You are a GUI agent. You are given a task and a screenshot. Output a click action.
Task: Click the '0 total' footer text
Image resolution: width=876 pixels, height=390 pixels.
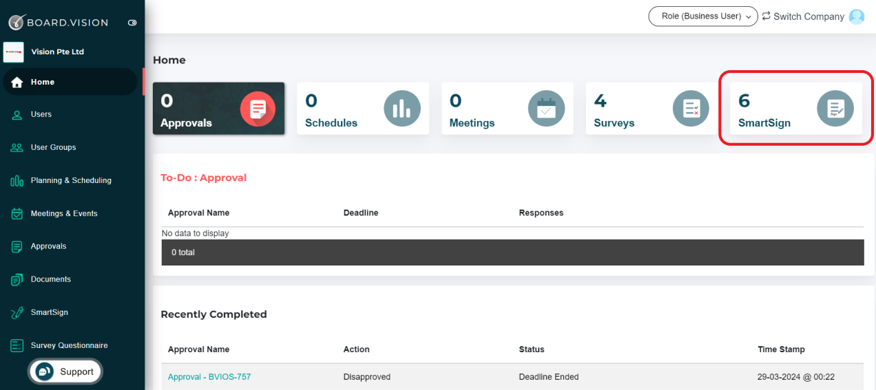click(x=183, y=252)
